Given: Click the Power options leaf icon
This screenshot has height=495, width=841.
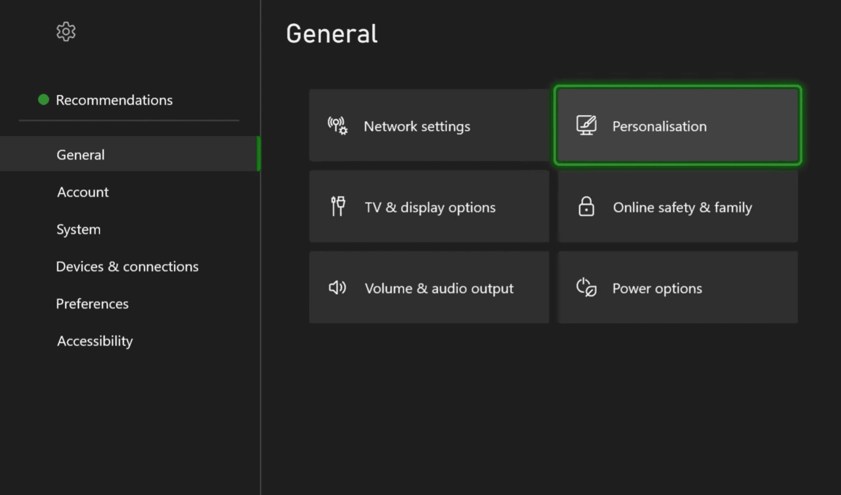Looking at the screenshot, I should [x=586, y=288].
